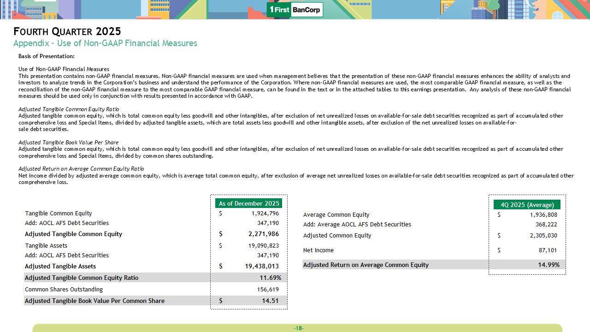The width and height of the screenshot is (590, 332).
Task: Click the green '1' logo mark
Action: pos(272,10)
